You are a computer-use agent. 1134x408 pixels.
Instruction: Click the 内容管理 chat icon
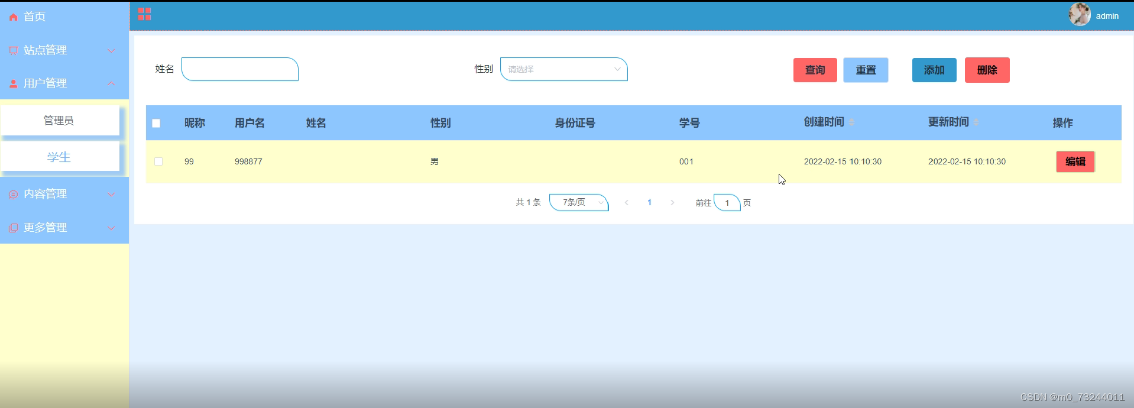click(13, 195)
